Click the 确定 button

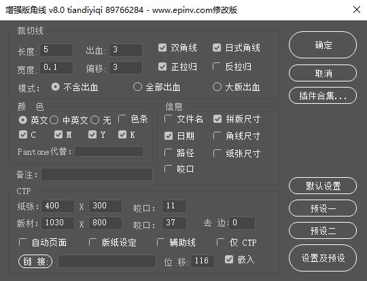tap(323, 45)
